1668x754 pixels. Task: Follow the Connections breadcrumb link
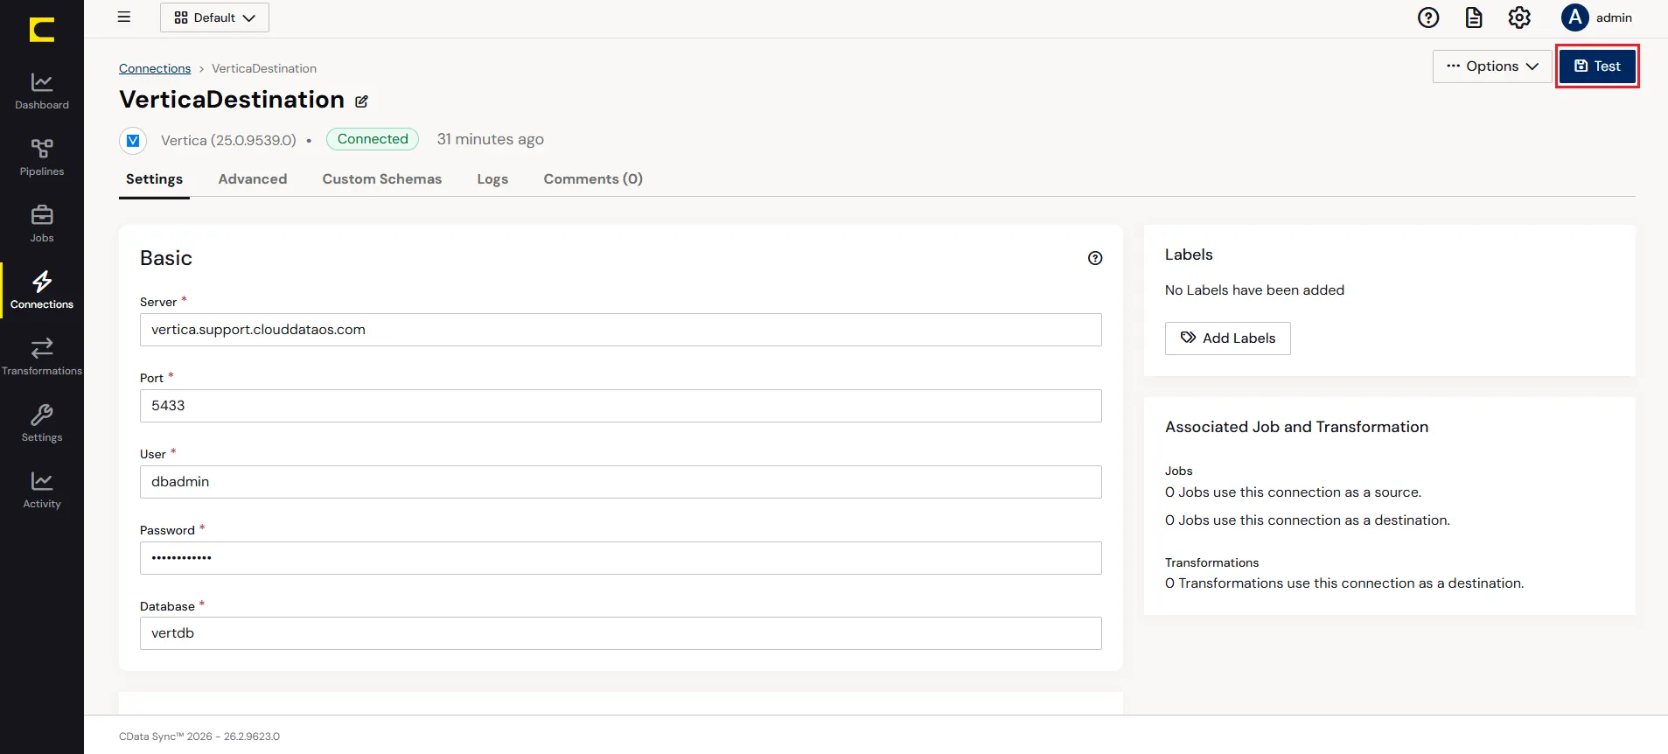pos(155,68)
